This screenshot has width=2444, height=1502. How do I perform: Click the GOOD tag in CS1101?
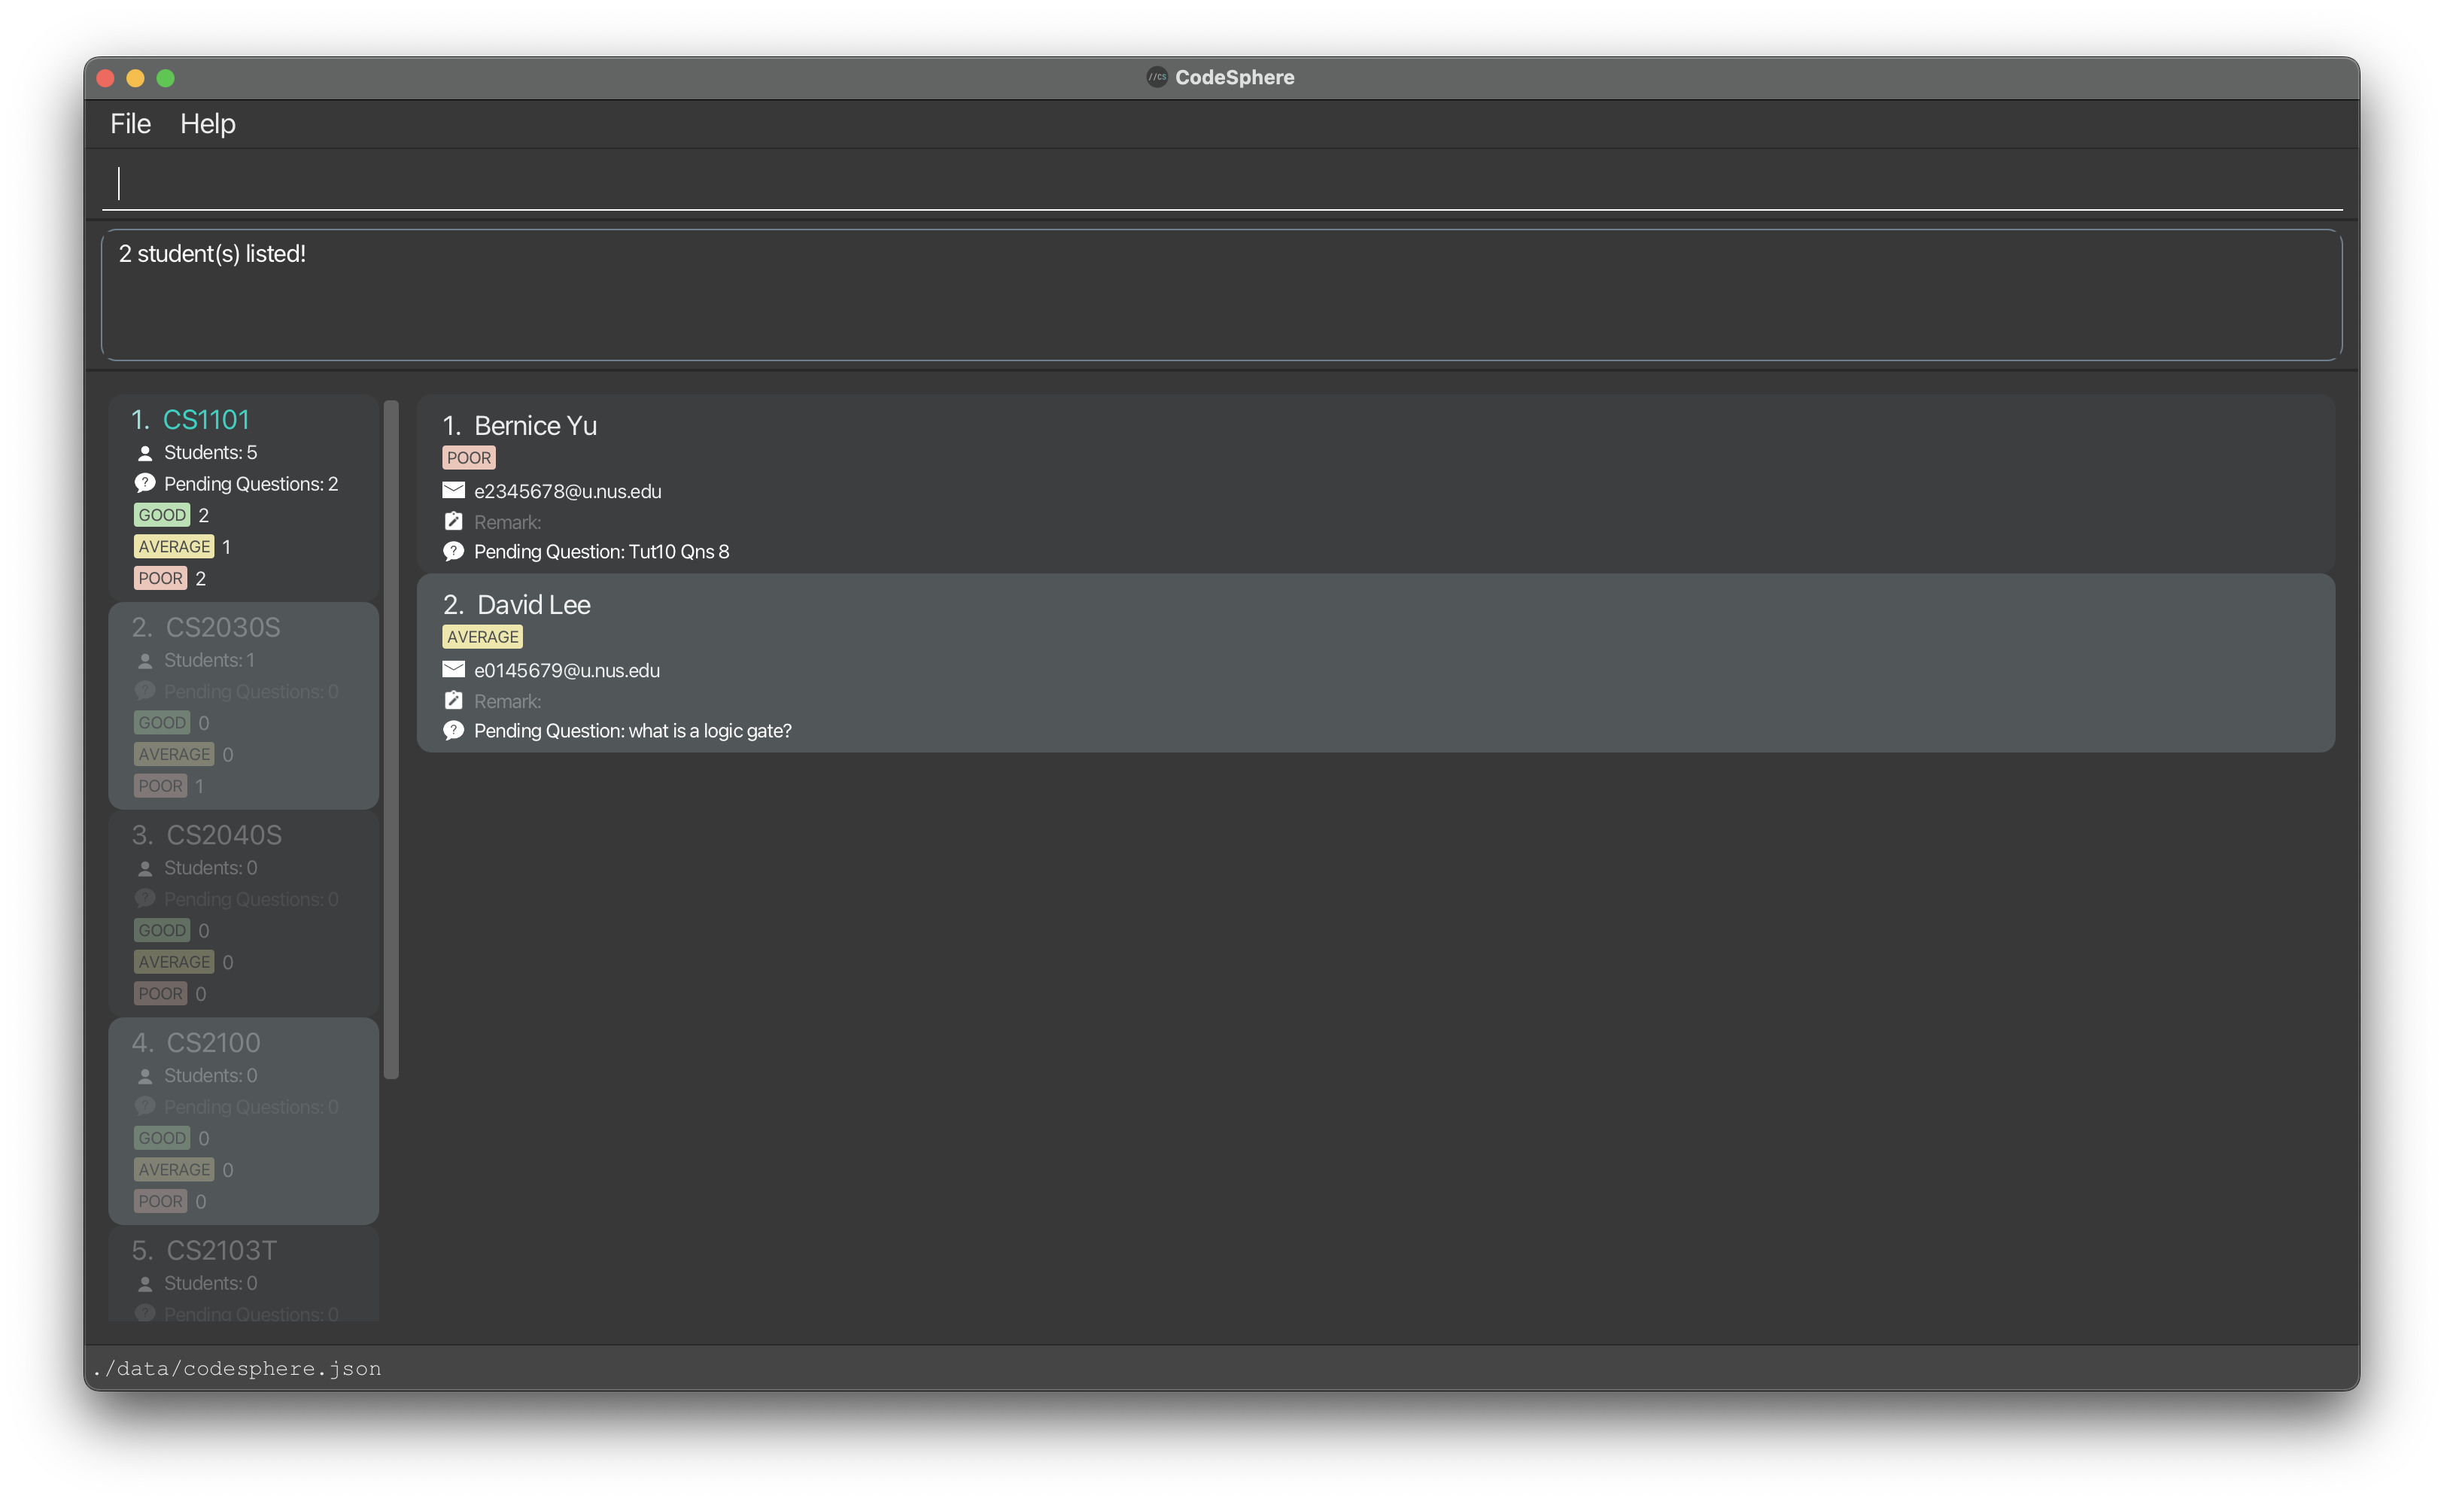[162, 515]
